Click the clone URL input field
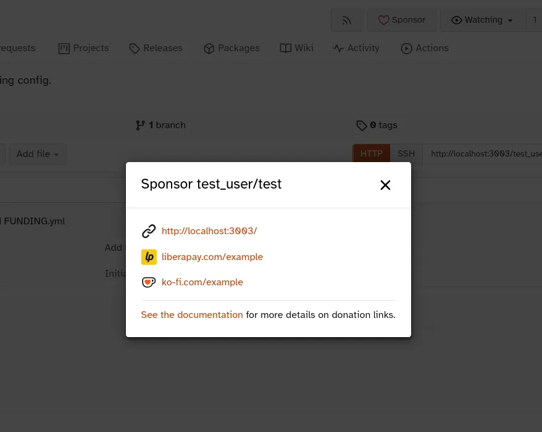 click(x=482, y=153)
